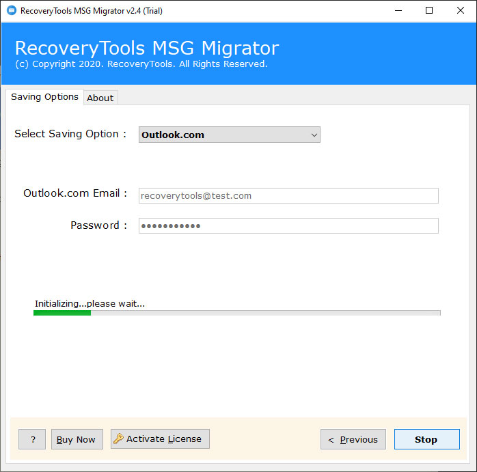Switch to the About tab
The height and width of the screenshot is (472, 477).
pyautogui.click(x=100, y=98)
